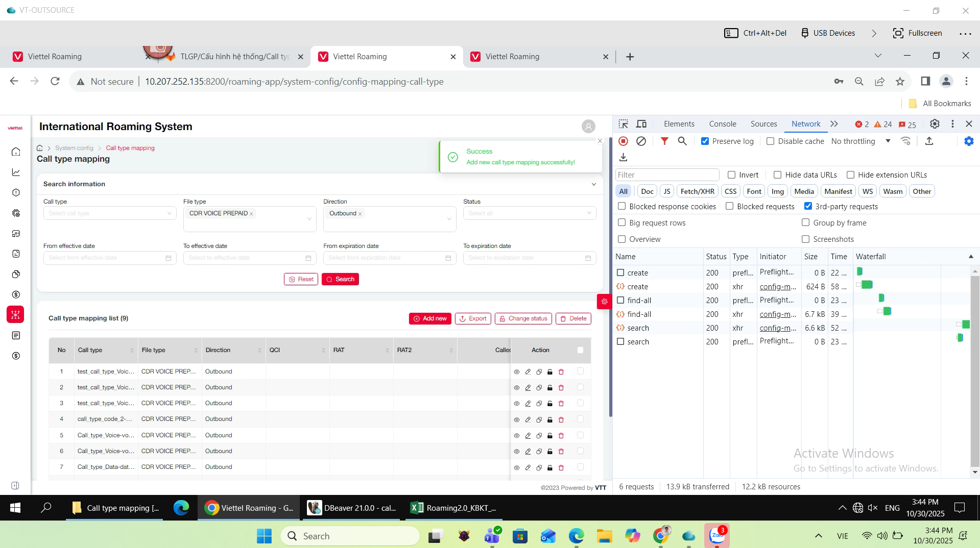Open the DevTools settings gear
The height and width of the screenshot is (548, 980).
tap(934, 124)
